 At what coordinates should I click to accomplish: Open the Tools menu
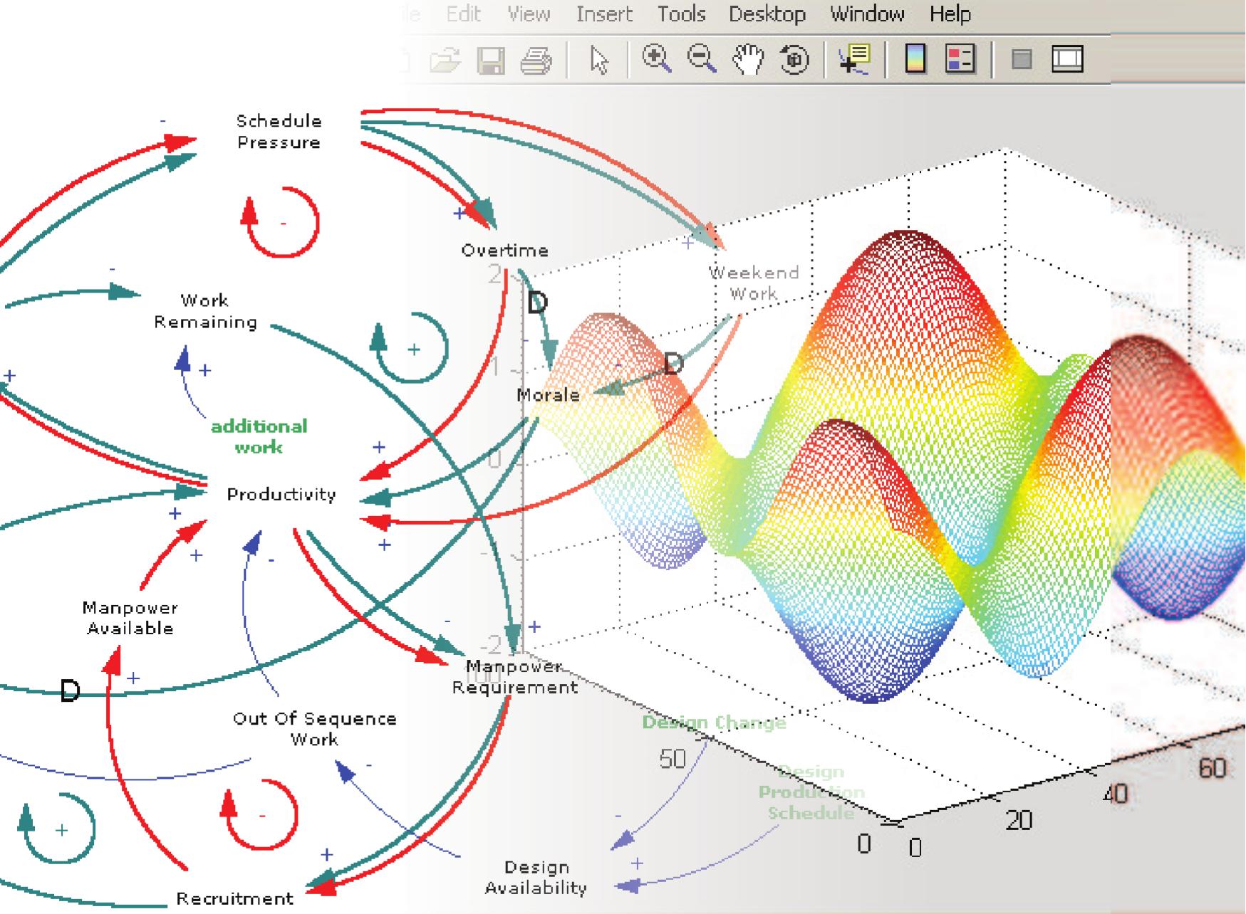point(681,14)
